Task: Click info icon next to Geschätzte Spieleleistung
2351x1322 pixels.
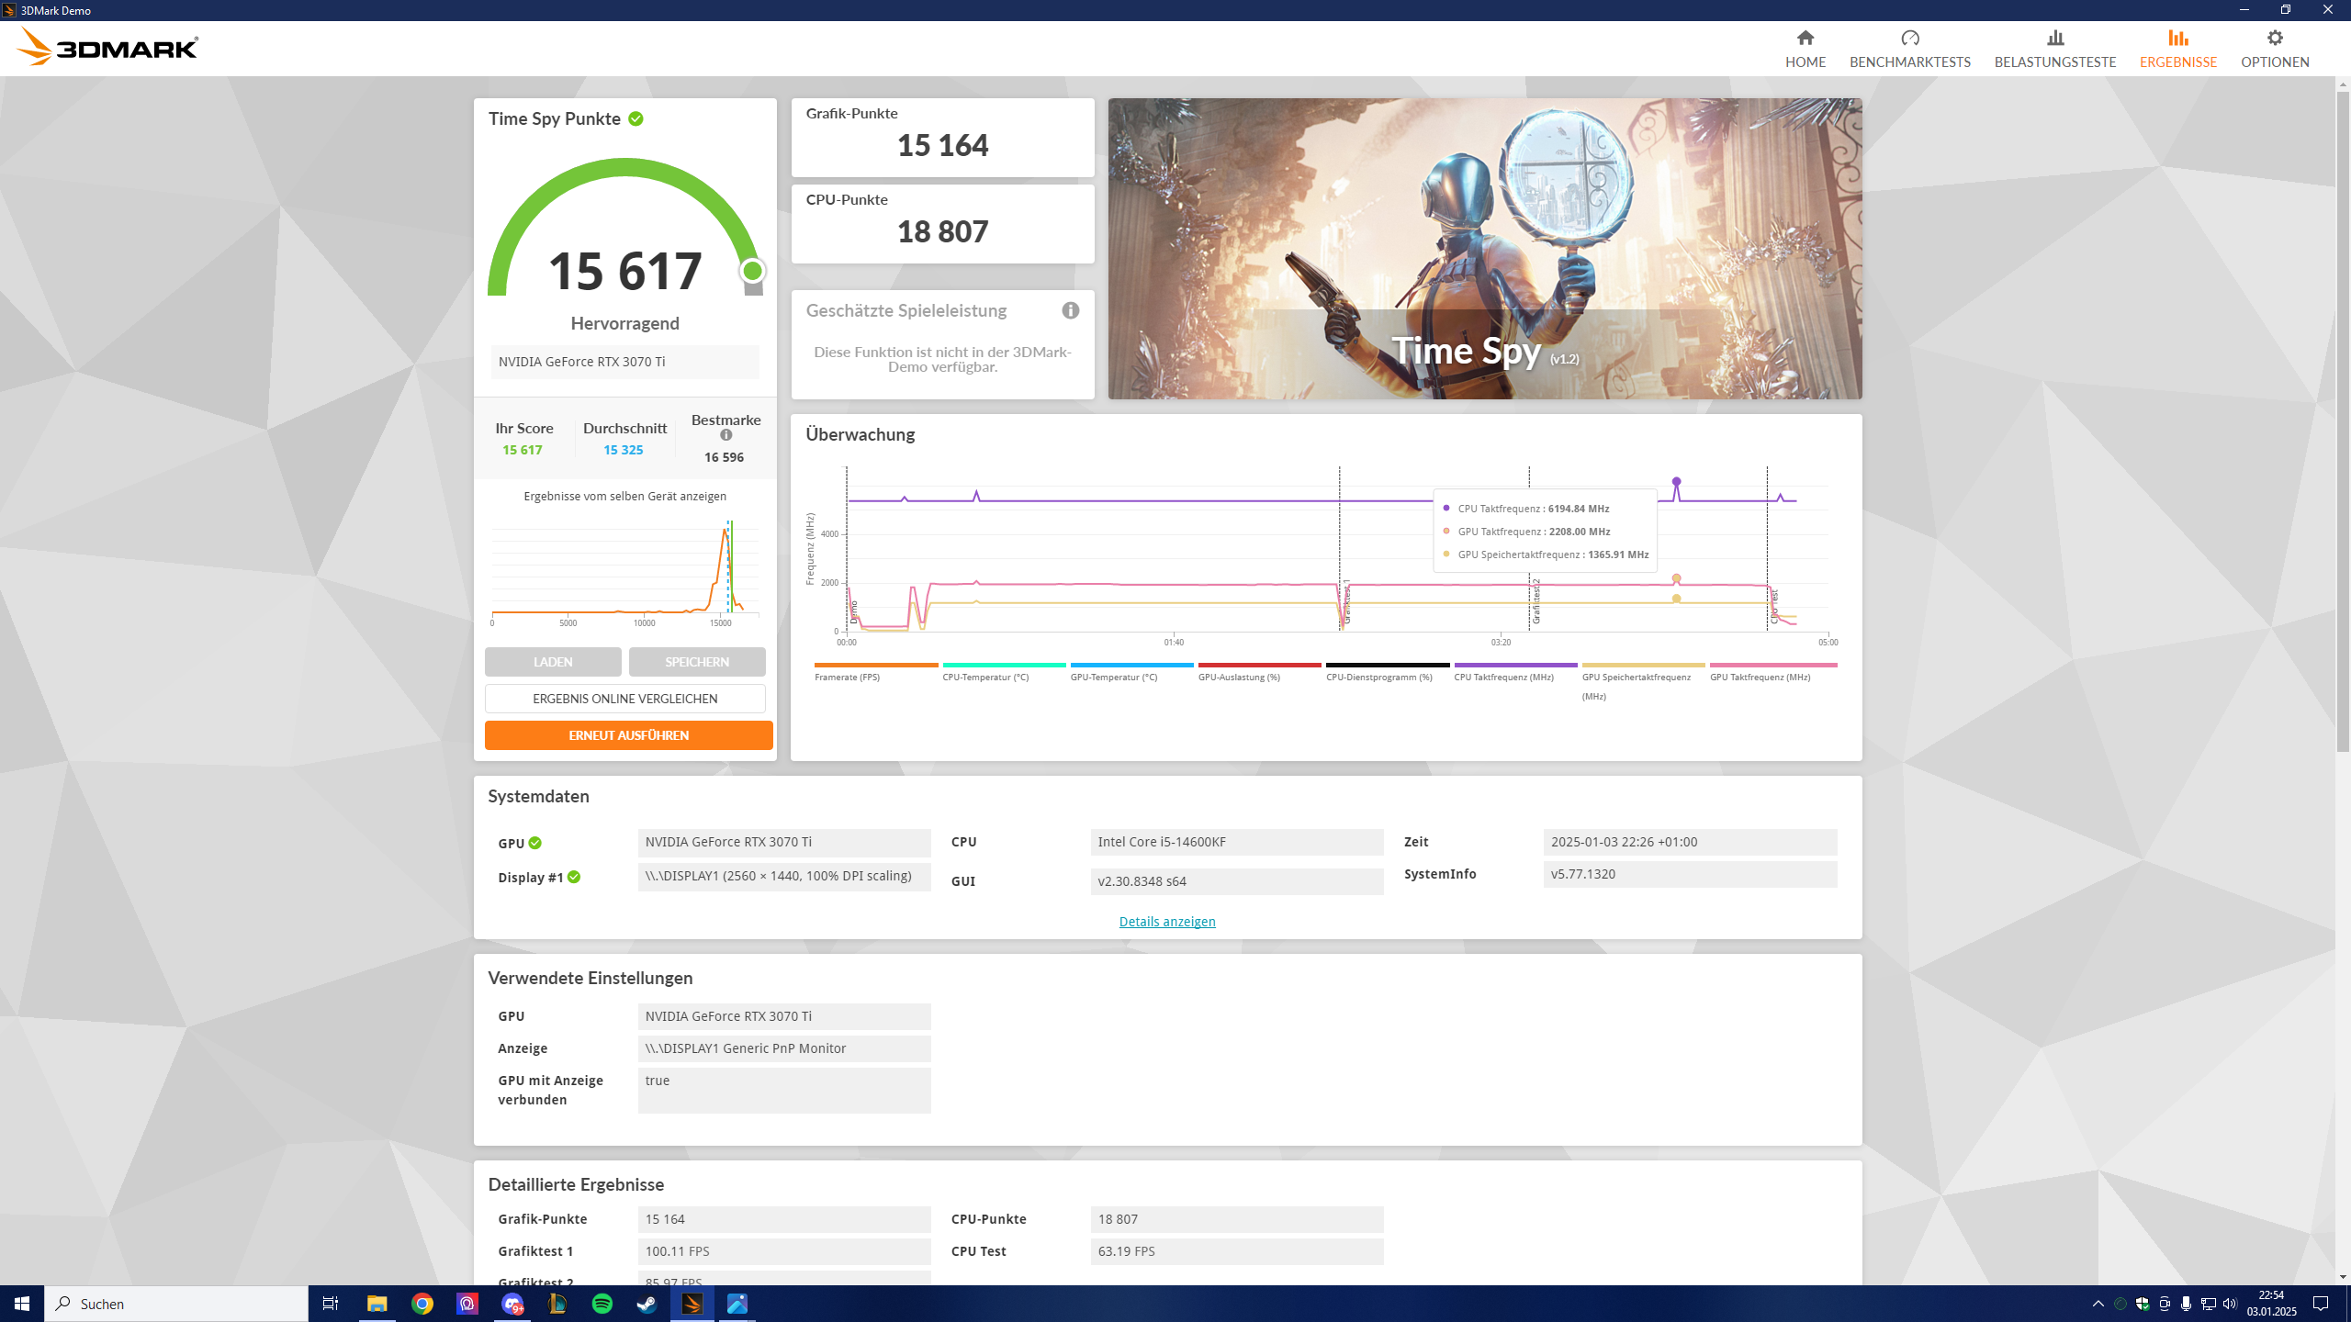Action: tap(1070, 310)
